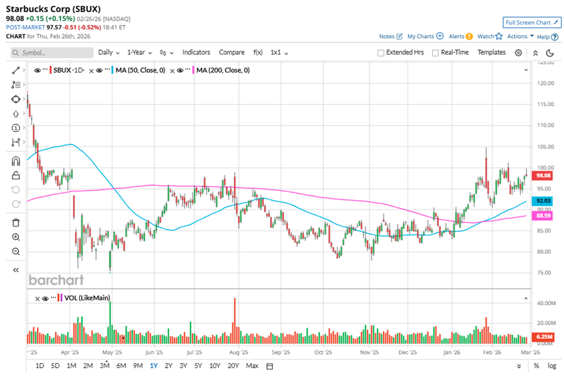Zoom out of the chart
The height and width of the screenshot is (377, 564).
click(x=16, y=251)
